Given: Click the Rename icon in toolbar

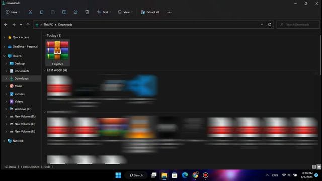Looking at the screenshot, I should 64,12.
